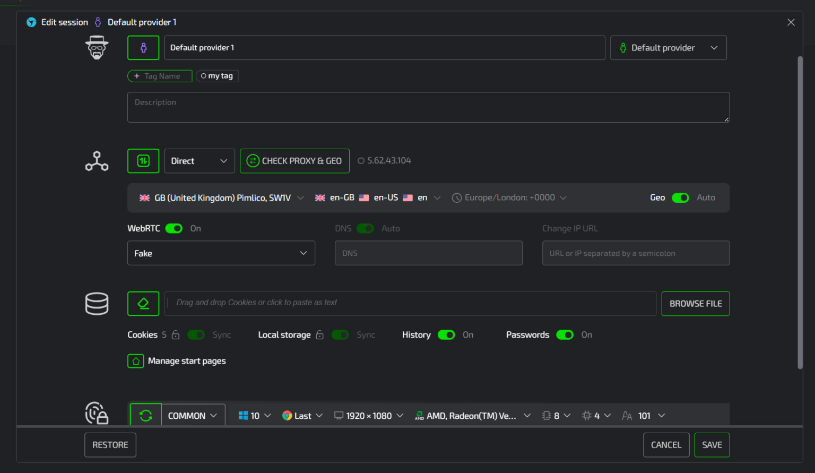The width and height of the screenshot is (815, 473).
Task: Toggle the Geo Auto switch
Action: tap(680, 197)
